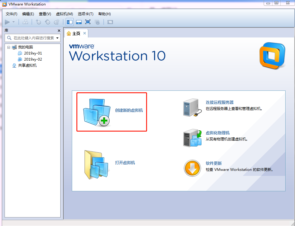The image size is (295, 226).
Task: Open the 虚拟机(M) menu
Action: point(64,14)
